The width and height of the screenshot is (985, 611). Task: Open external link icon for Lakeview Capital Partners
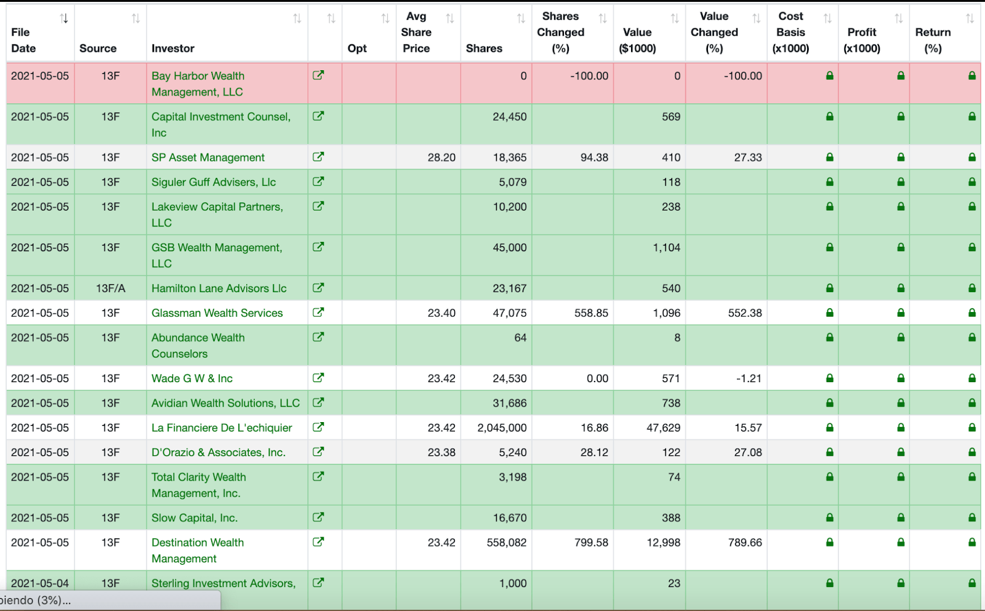pos(318,206)
